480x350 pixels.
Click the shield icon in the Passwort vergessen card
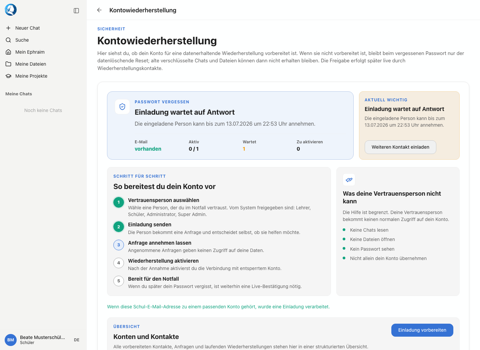(122, 107)
